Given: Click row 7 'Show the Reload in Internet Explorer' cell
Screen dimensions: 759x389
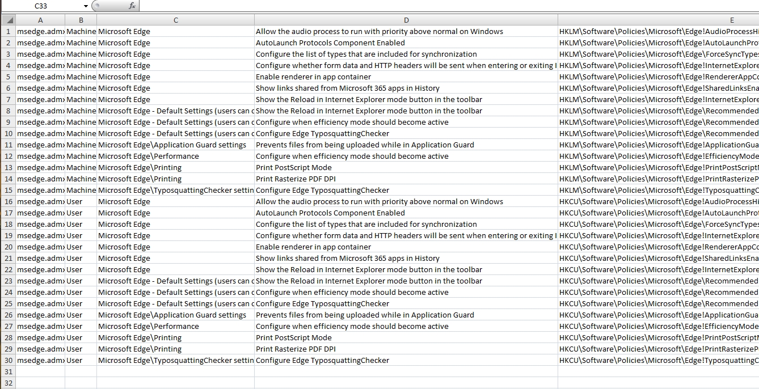Looking at the screenshot, I should click(x=406, y=99).
